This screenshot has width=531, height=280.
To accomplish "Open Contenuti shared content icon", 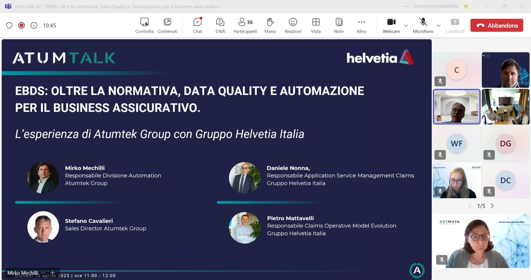I will tap(167, 25).
